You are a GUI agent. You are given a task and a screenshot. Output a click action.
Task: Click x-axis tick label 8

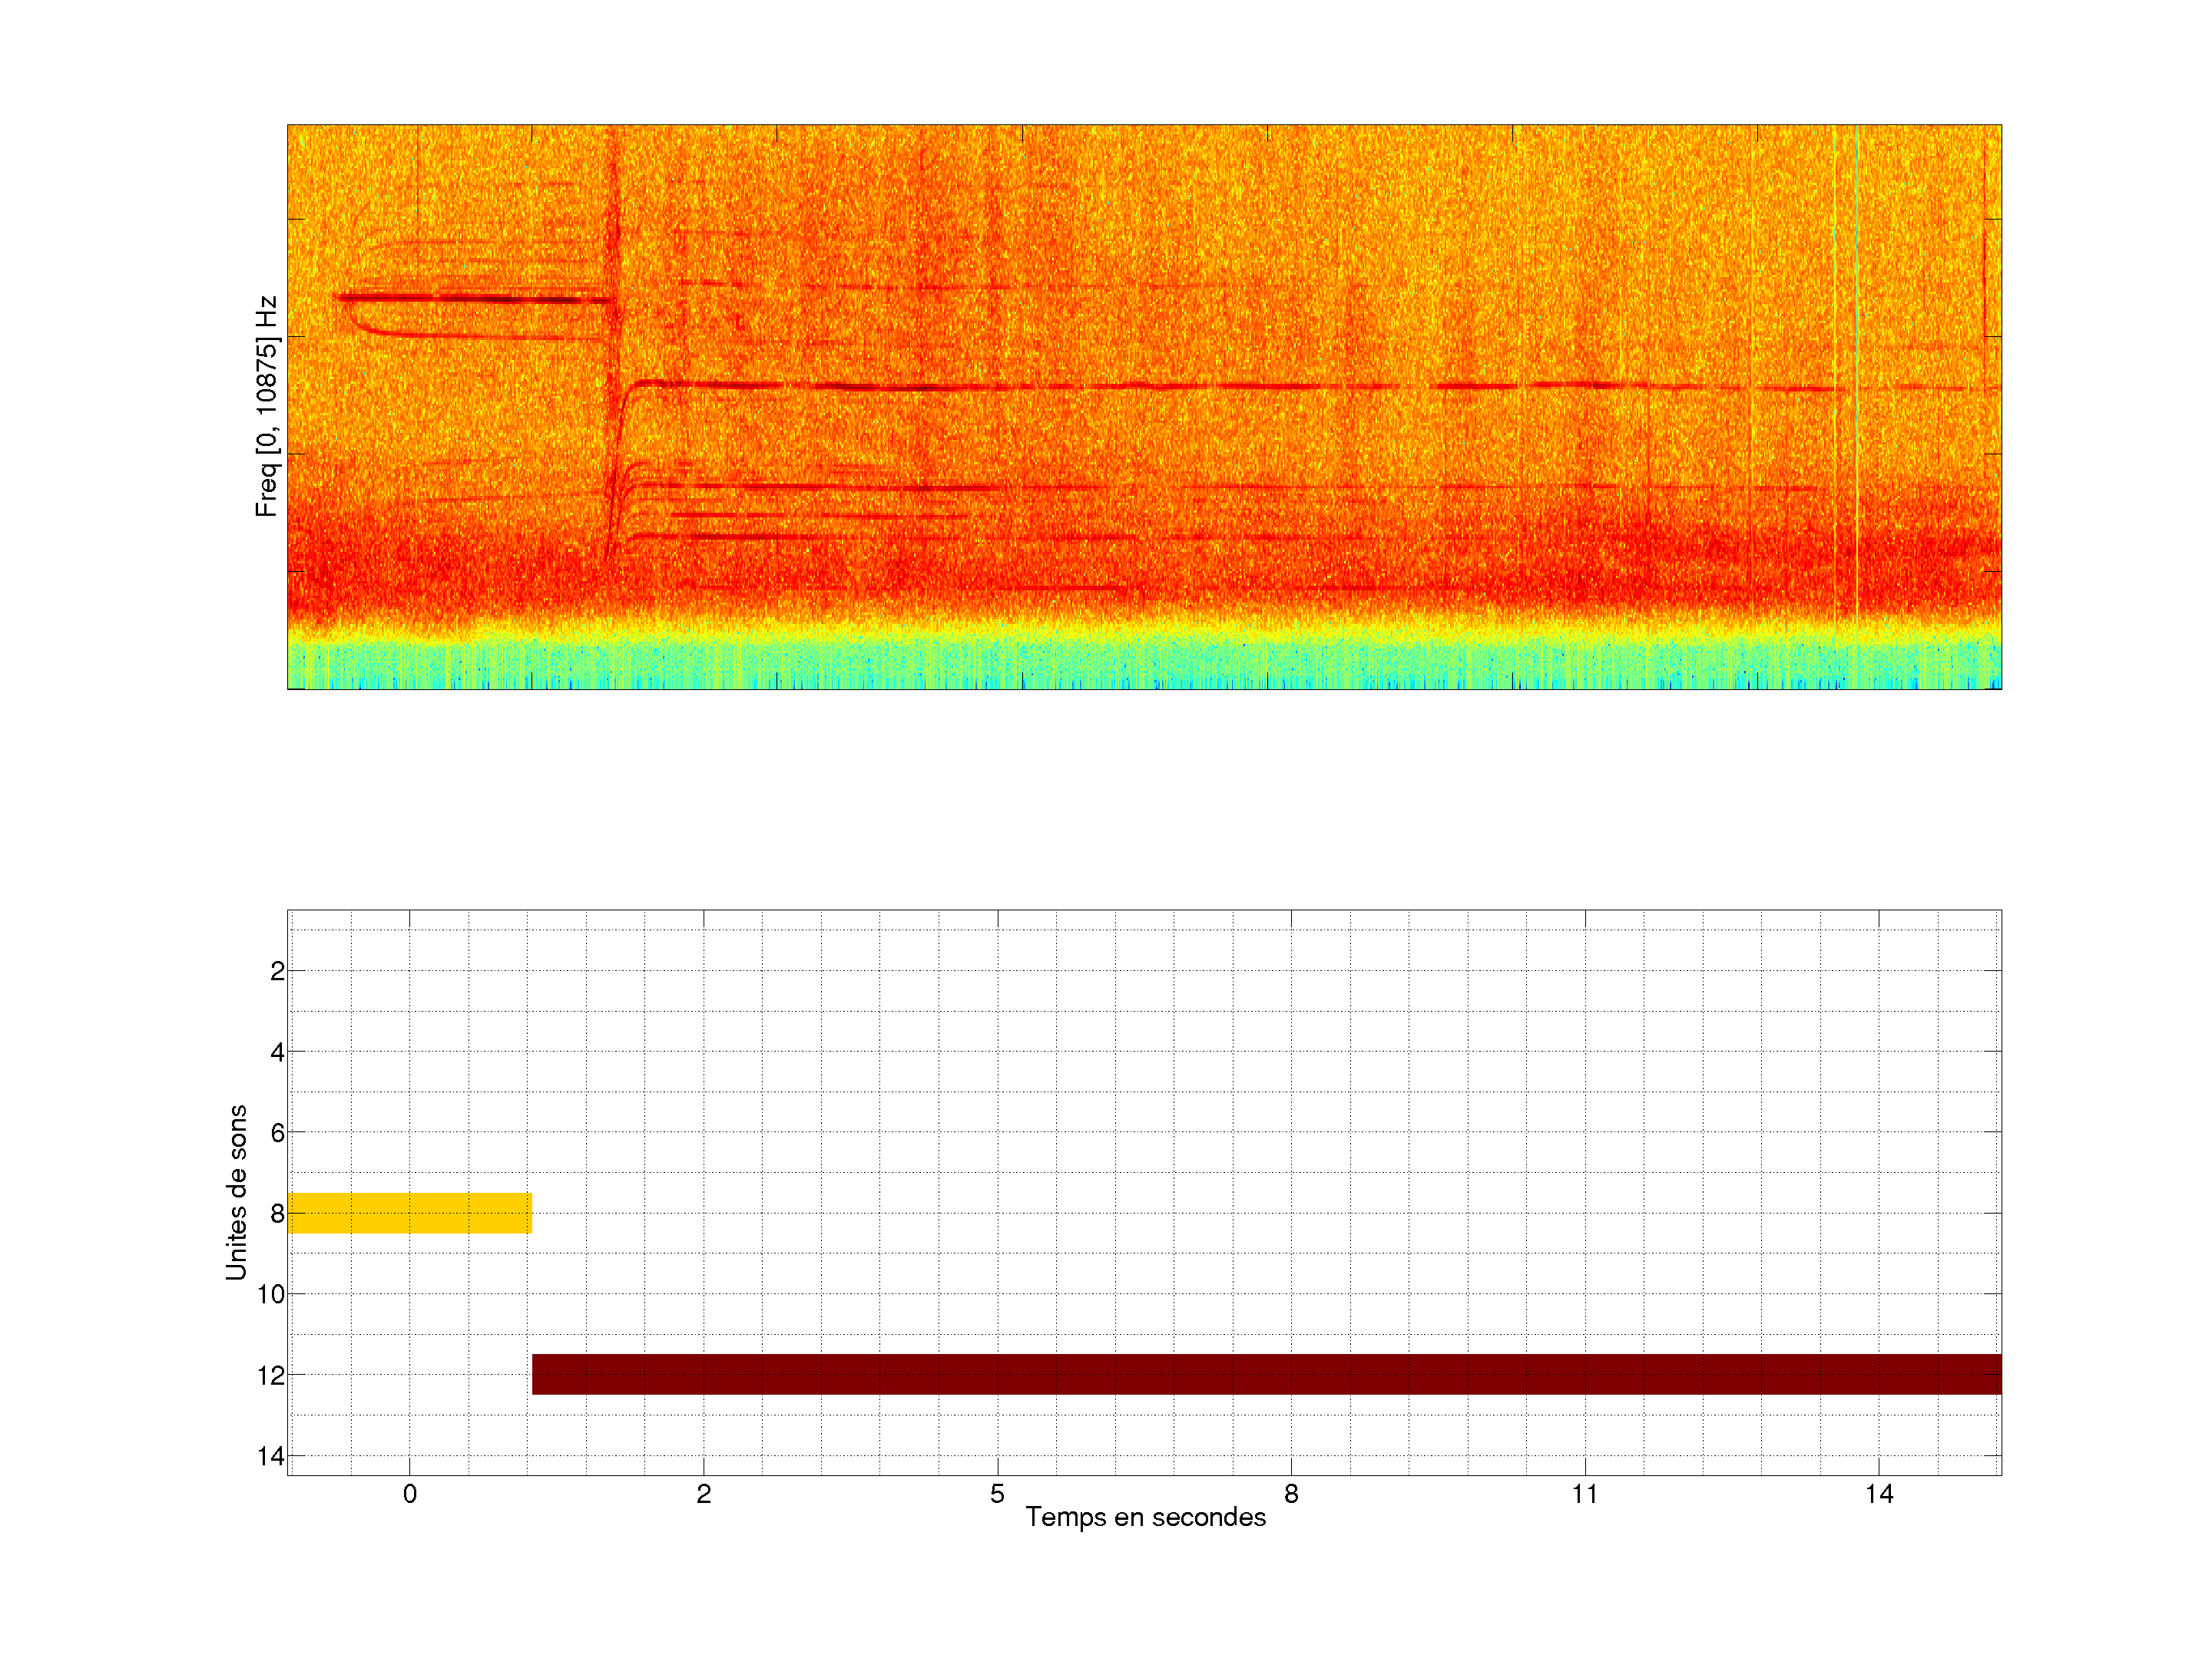(1291, 1494)
